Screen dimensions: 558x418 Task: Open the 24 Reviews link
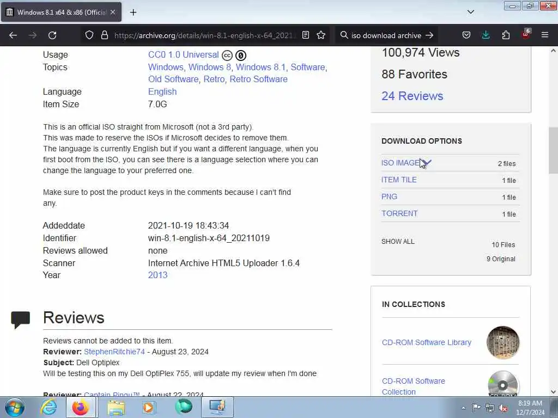click(413, 96)
